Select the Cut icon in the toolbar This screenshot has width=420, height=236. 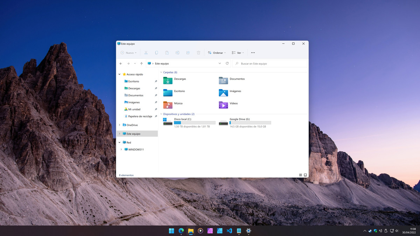[146, 52]
